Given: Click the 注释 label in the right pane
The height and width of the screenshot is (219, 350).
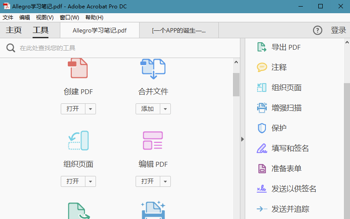Looking at the screenshot, I should tap(279, 67).
